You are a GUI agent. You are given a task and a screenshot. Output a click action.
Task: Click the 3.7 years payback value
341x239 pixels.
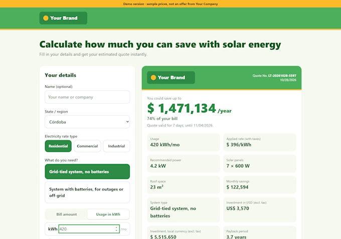pyautogui.click(x=236, y=237)
